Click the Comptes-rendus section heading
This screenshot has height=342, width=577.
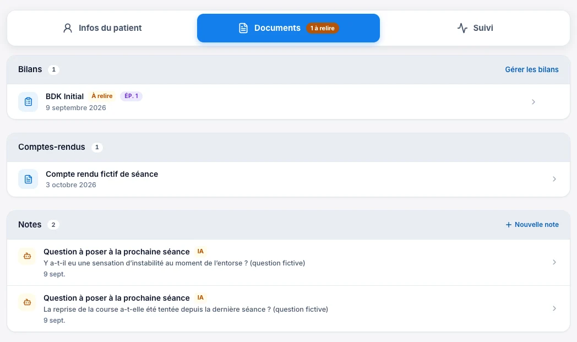52,147
